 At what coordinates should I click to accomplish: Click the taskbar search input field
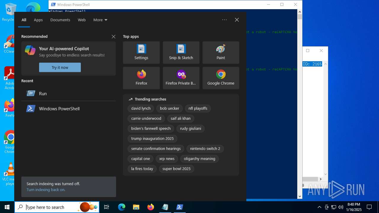tap(57, 207)
